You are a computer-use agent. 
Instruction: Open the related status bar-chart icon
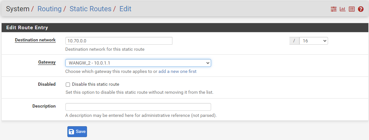click(343, 9)
